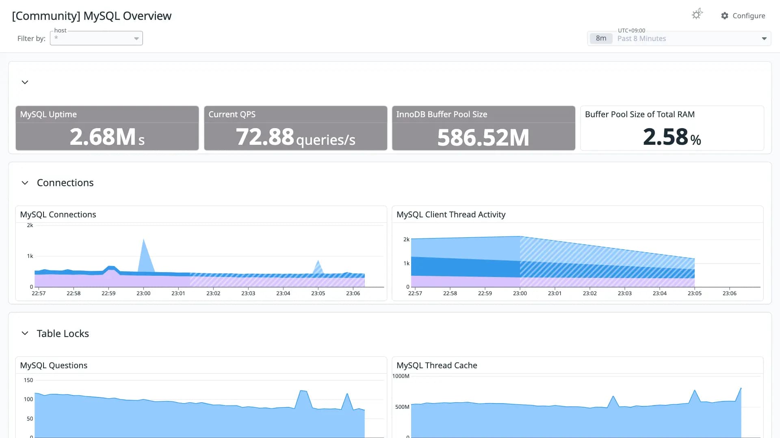The height and width of the screenshot is (438, 780).
Task: Click the Buffer Pool Size of Total RAM title
Action: point(640,114)
